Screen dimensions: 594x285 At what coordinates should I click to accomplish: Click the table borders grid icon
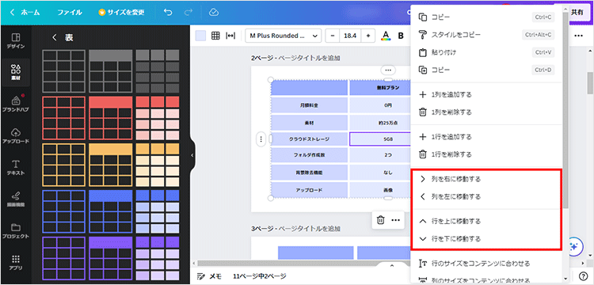coord(215,36)
